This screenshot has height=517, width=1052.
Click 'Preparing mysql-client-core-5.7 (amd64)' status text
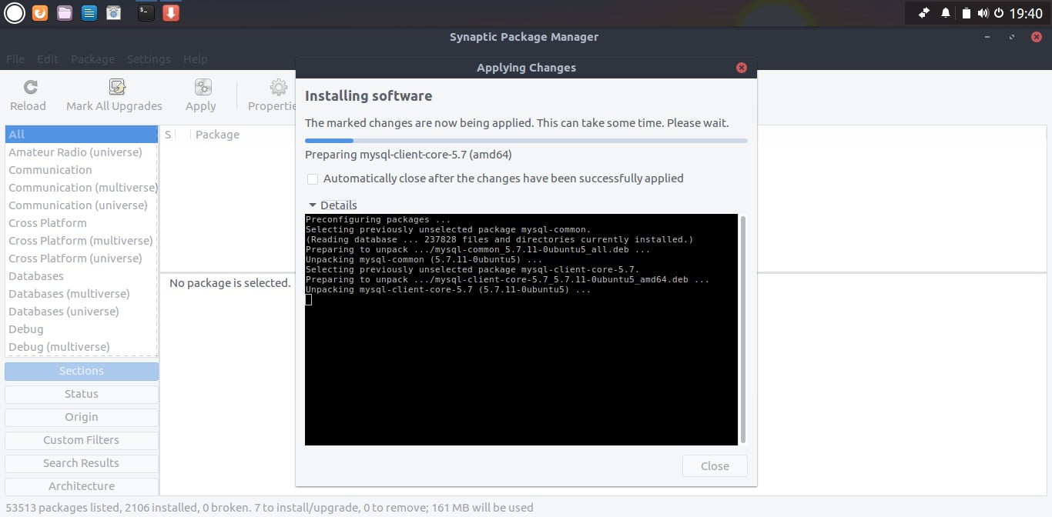(408, 155)
